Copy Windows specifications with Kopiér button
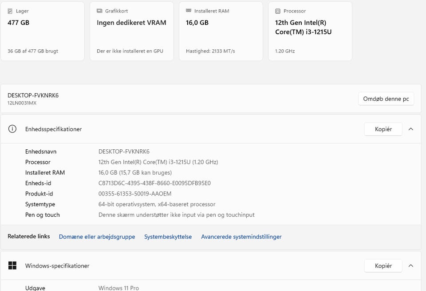 click(x=383, y=266)
